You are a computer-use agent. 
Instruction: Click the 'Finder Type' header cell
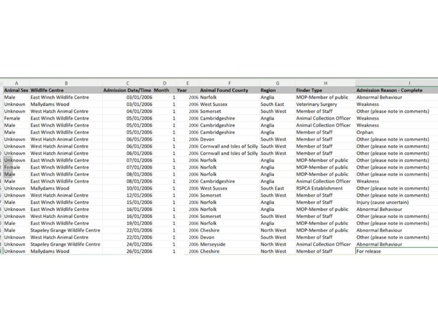pyautogui.click(x=325, y=91)
